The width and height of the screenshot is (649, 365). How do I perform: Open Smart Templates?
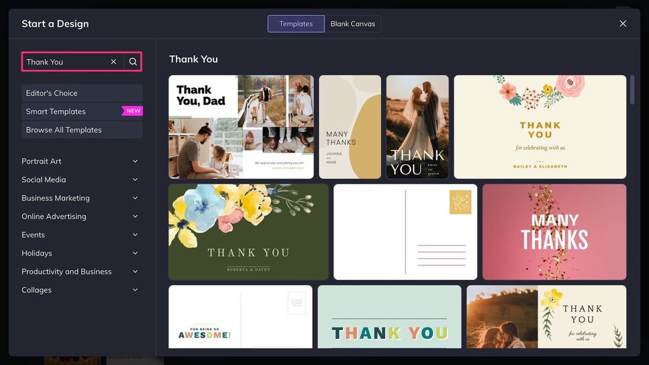click(x=82, y=111)
